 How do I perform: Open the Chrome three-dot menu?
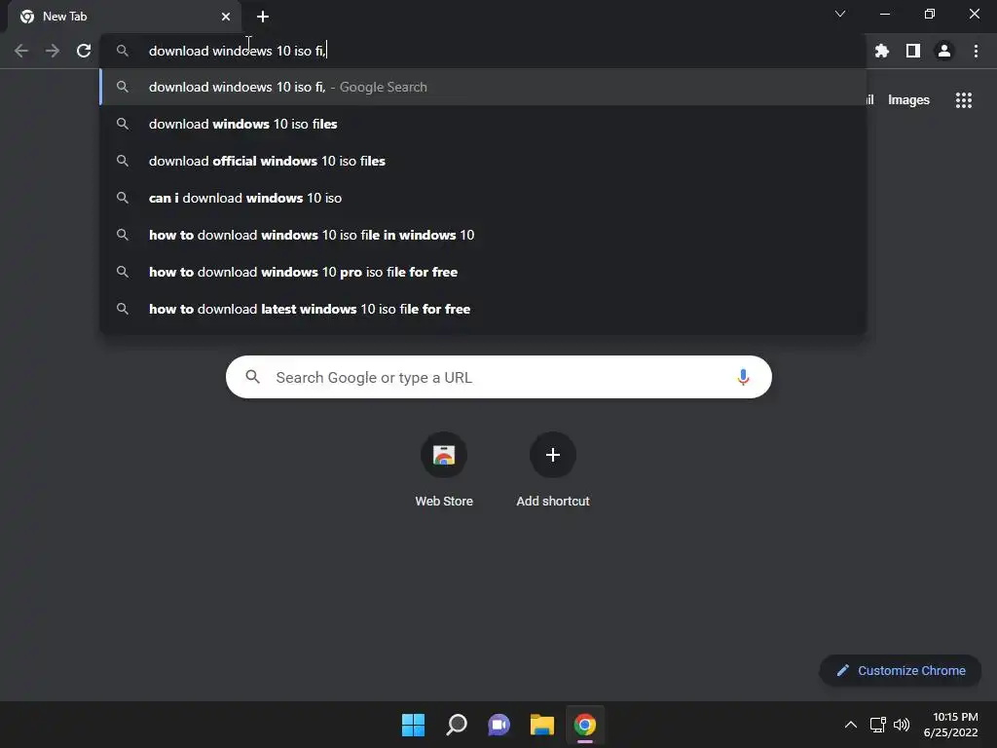(x=976, y=51)
